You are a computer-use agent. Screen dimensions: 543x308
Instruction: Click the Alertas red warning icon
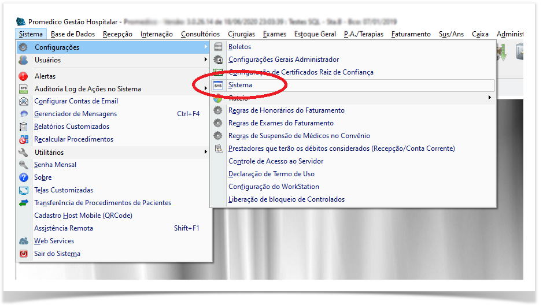(23, 76)
